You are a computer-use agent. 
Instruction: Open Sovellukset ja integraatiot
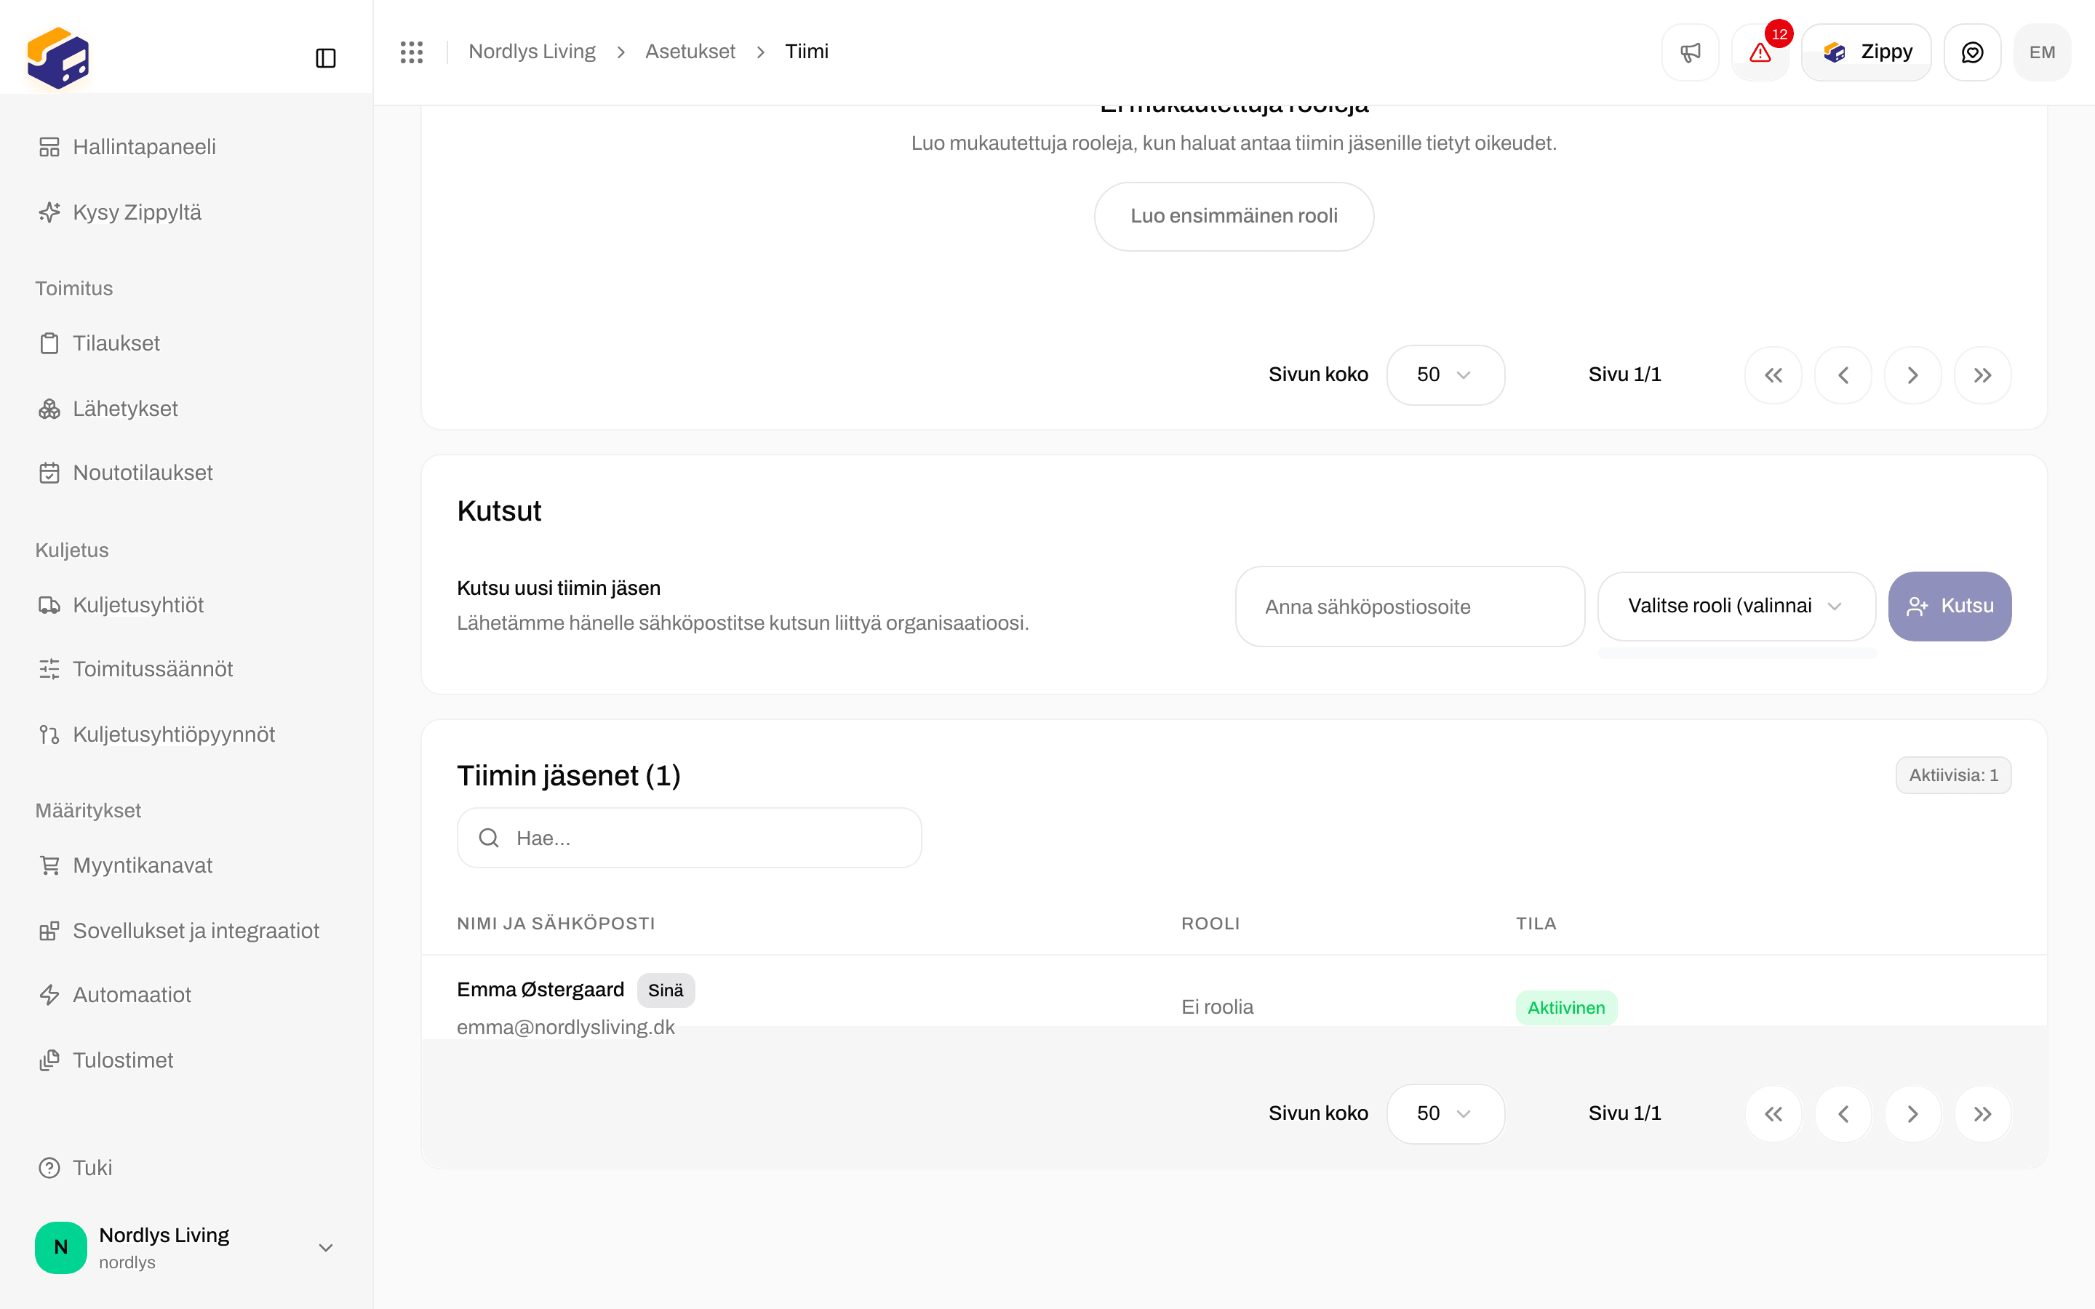(x=186, y=931)
